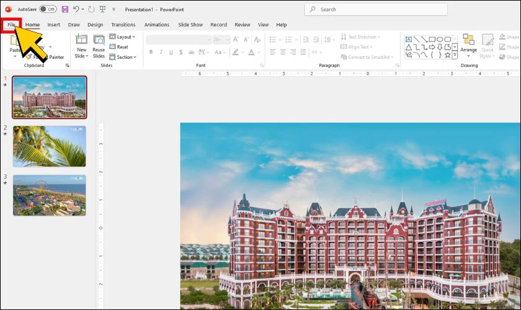Open Change Case dropdown
Screen dimensions: 521x310
220,52
